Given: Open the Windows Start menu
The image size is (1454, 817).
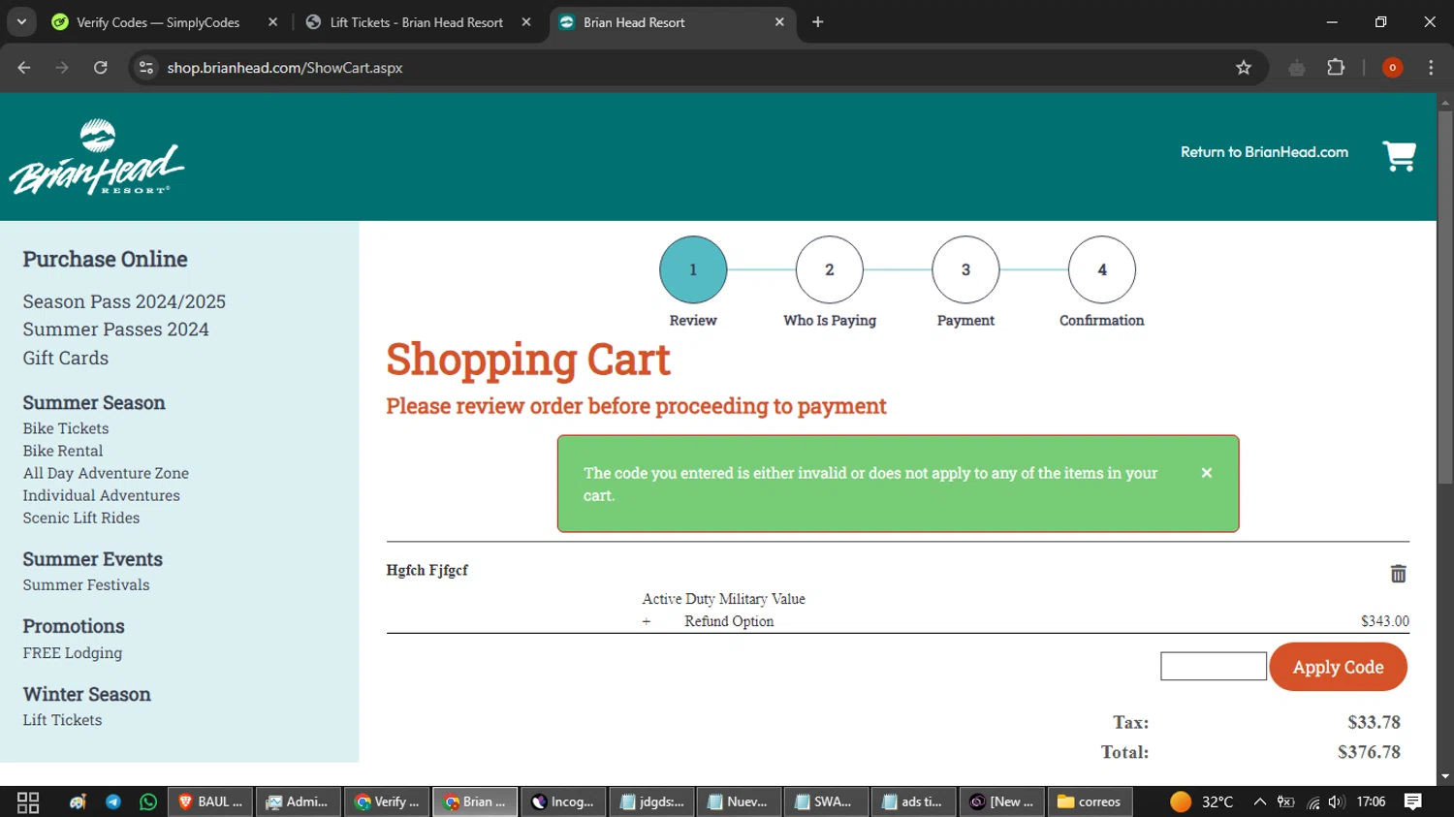Looking at the screenshot, I should [28, 801].
